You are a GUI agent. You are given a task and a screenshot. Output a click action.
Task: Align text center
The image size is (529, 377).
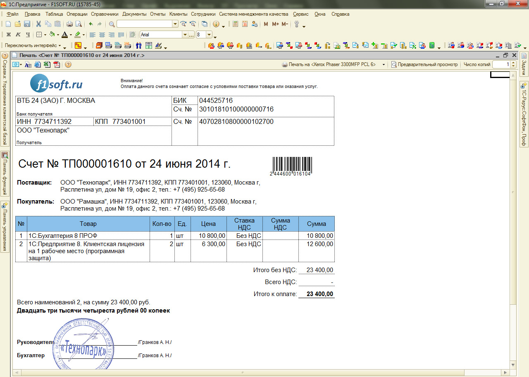coord(102,35)
